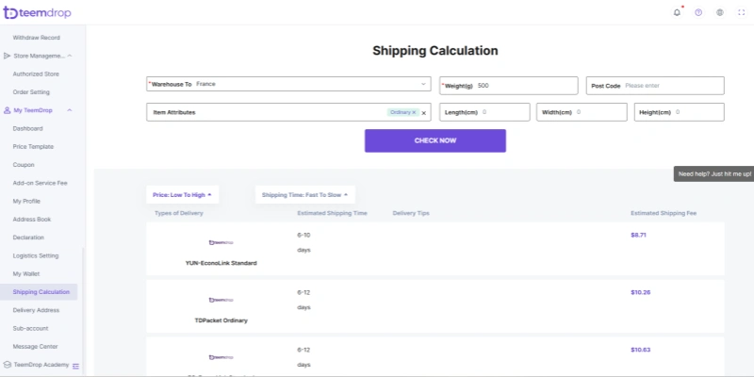754x377 pixels.
Task: Click the Store Management sidebar icon
Action: [x=7, y=56]
